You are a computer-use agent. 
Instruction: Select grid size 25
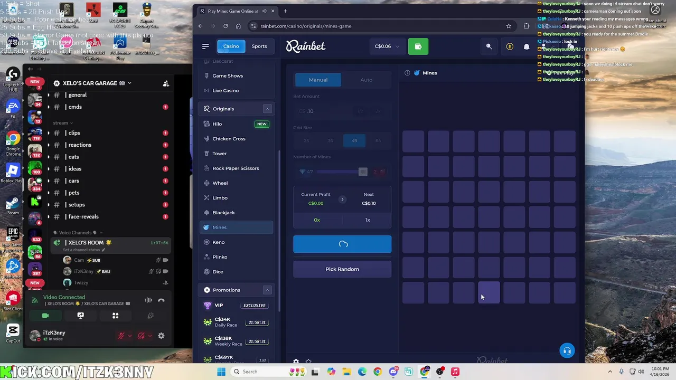306,140
